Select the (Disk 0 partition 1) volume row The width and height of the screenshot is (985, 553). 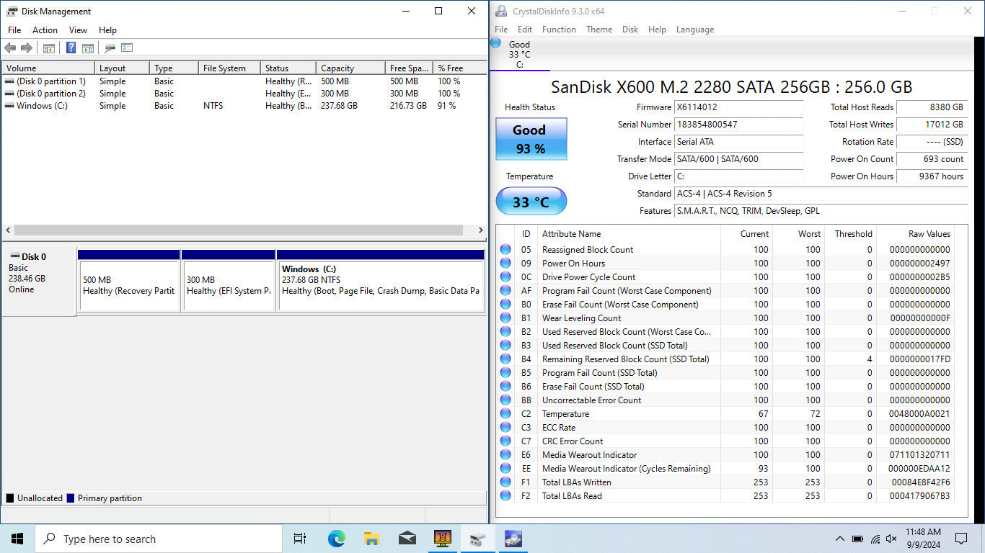click(244, 81)
